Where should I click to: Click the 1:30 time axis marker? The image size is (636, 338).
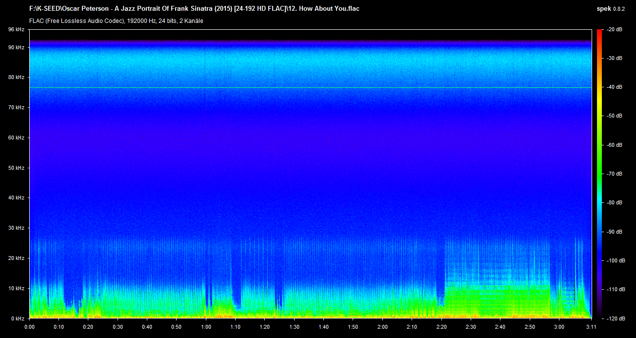294,327
